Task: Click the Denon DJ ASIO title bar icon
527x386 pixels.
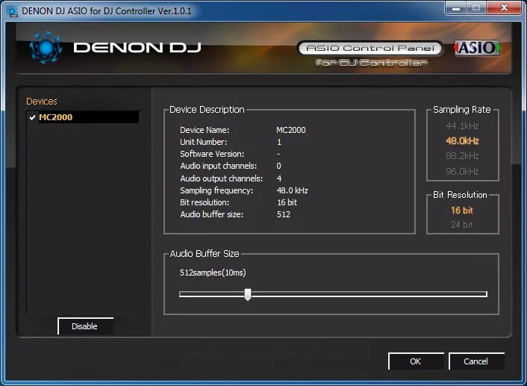Action: (x=12, y=11)
